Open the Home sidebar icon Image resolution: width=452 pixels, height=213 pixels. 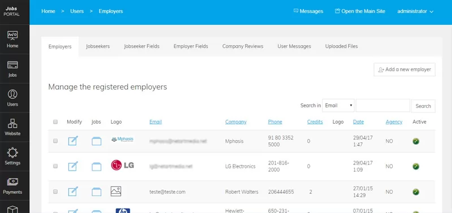tap(12, 39)
